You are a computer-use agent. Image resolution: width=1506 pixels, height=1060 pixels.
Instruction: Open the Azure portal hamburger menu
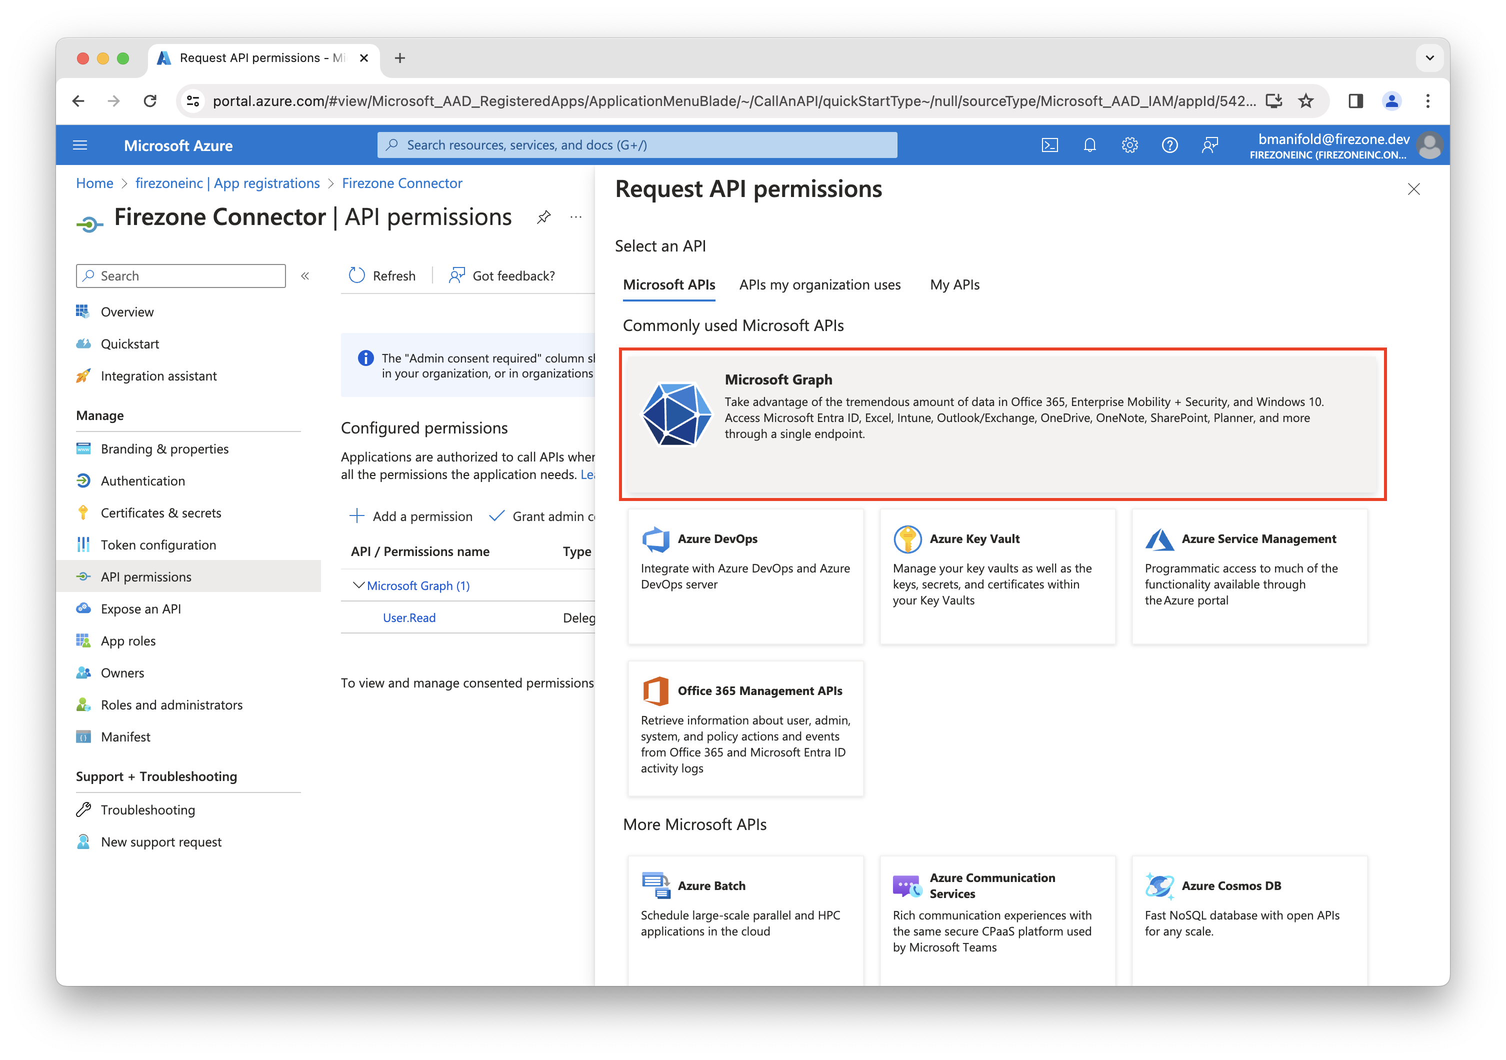pyautogui.click(x=80, y=144)
